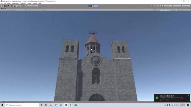The image size is (191, 107).
Task: Open the Component menu
Action: point(23,3)
